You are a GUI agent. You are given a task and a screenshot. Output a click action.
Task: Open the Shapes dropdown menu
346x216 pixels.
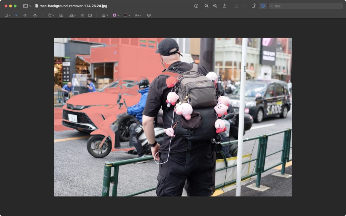point(51,15)
